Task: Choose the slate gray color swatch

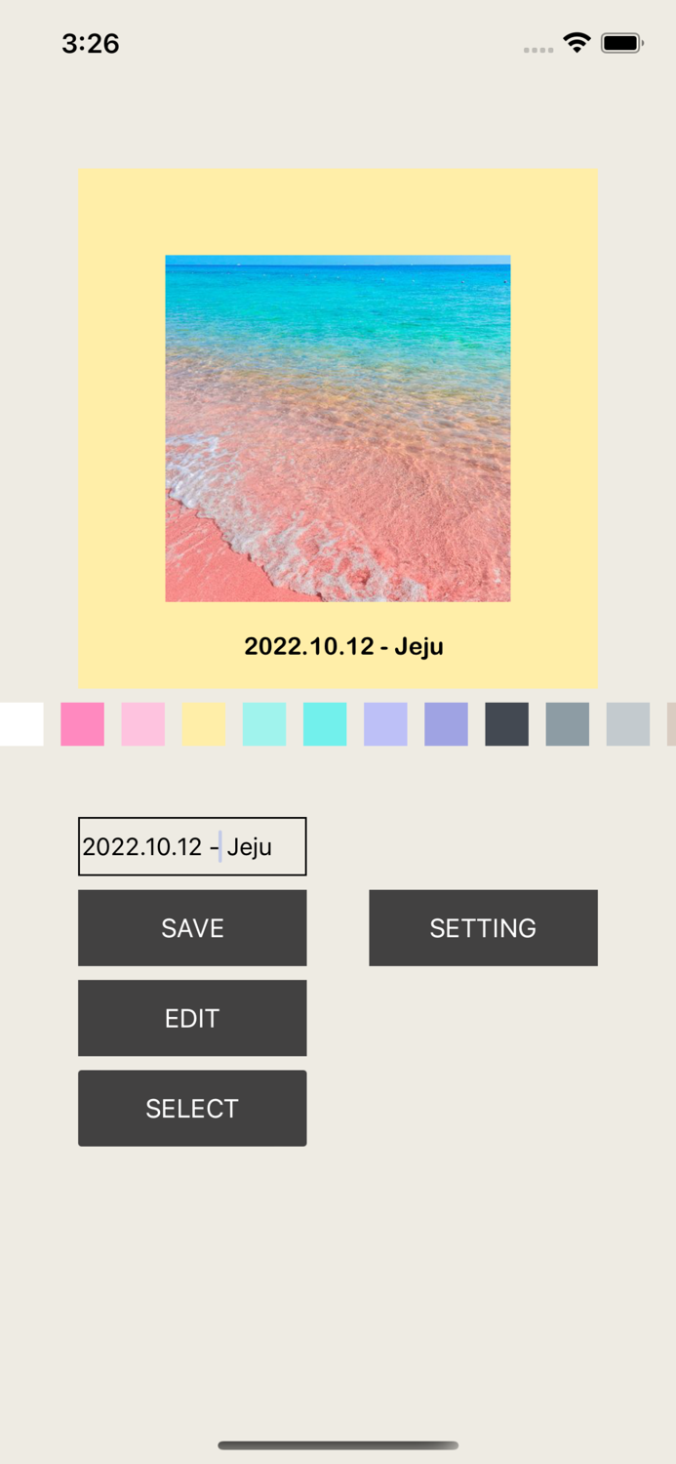Action: coord(568,724)
